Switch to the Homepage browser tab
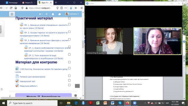This screenshot has height=106, width=188. (12, 3)
